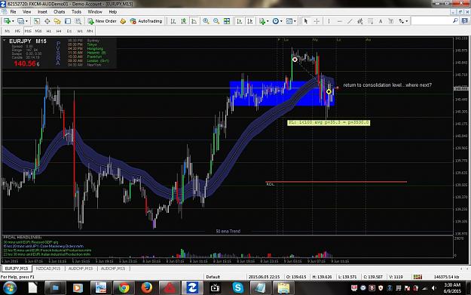The image size is (471, 295).
Task: Select the Trendline drawing tool
Action: pyautogui.click(x=350, y=21)
